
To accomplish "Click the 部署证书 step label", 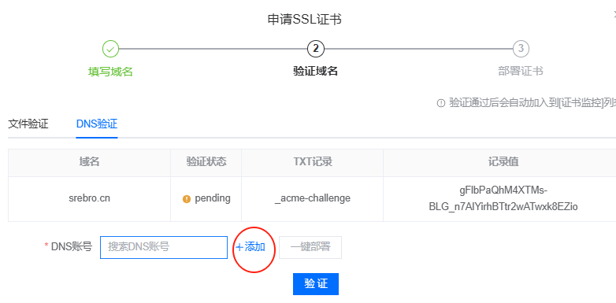I will (521, 72).
